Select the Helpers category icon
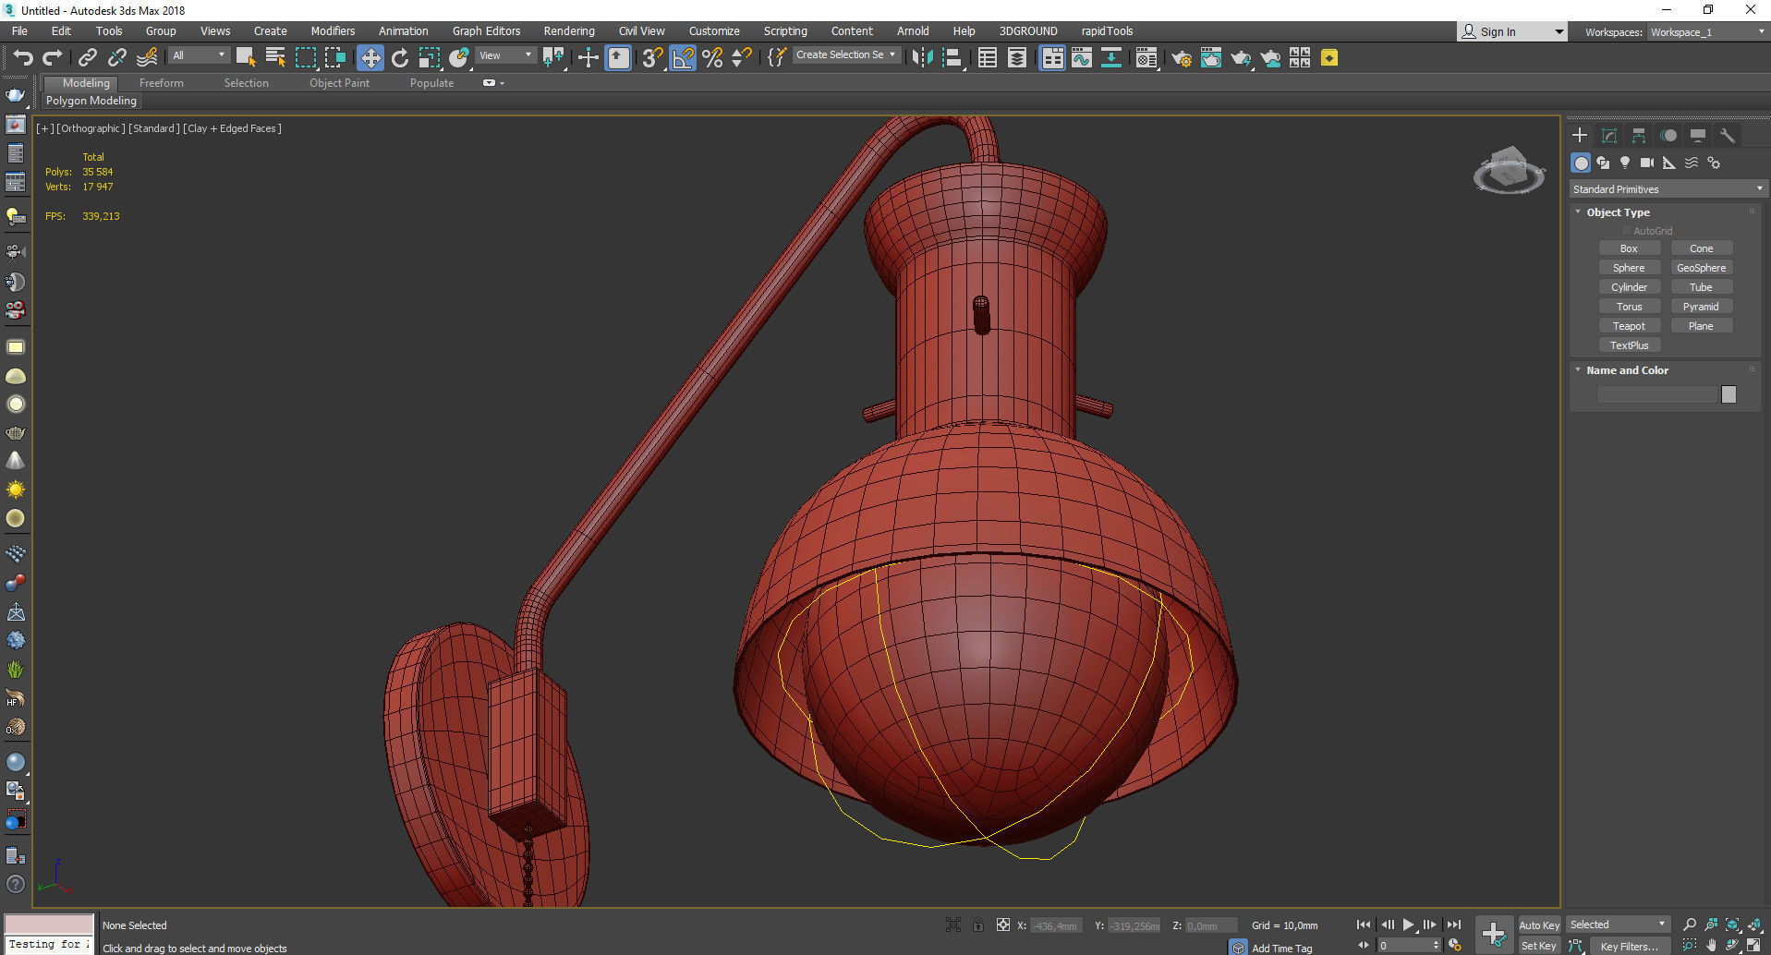 (1669, 163)
